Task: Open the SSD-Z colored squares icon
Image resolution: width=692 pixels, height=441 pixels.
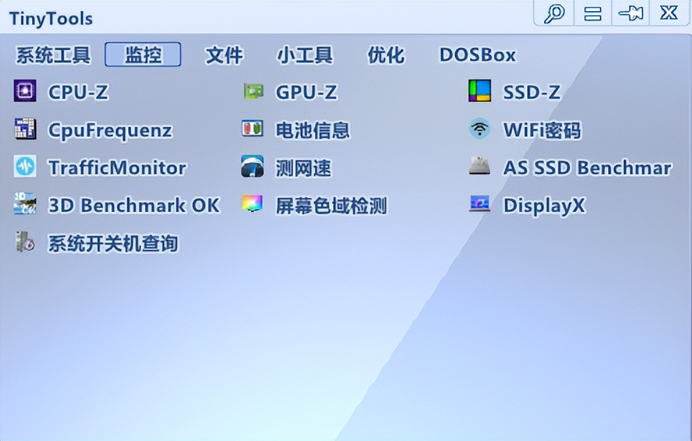Action: 480,91
